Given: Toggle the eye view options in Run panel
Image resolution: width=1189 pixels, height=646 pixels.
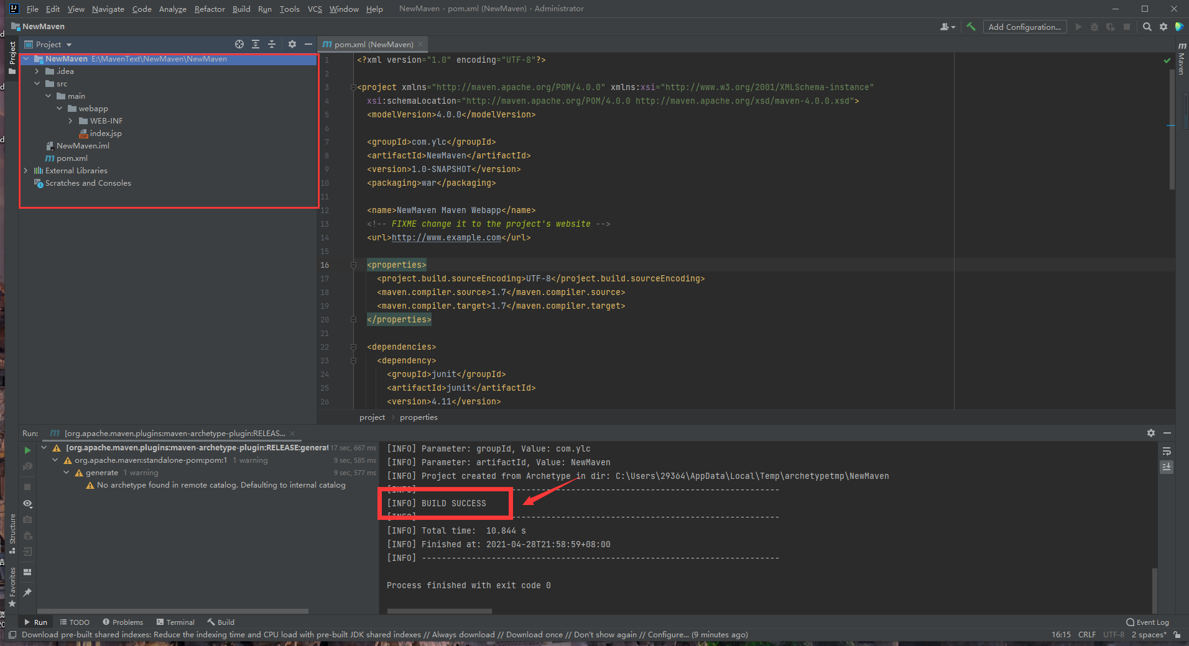Looking at the screenshot, I should tap(27, 504).
